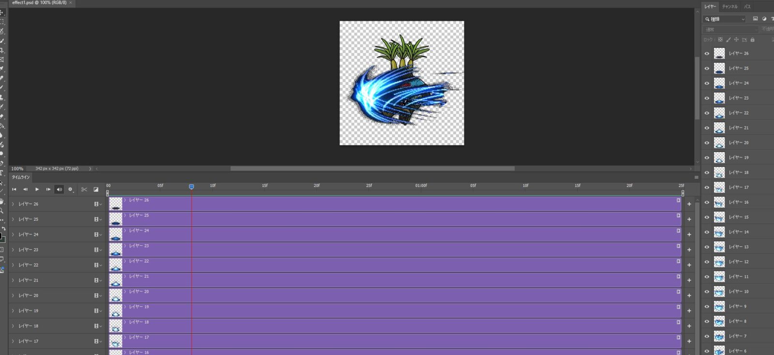Click the timeline transition icon
The width and height of the screenshot is (774, 355).
pyautogui.click(x=96, y=189)
